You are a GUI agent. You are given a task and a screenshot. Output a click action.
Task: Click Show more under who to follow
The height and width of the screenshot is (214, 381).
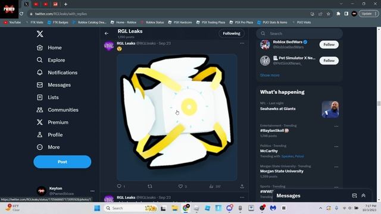tap(270, 75)
